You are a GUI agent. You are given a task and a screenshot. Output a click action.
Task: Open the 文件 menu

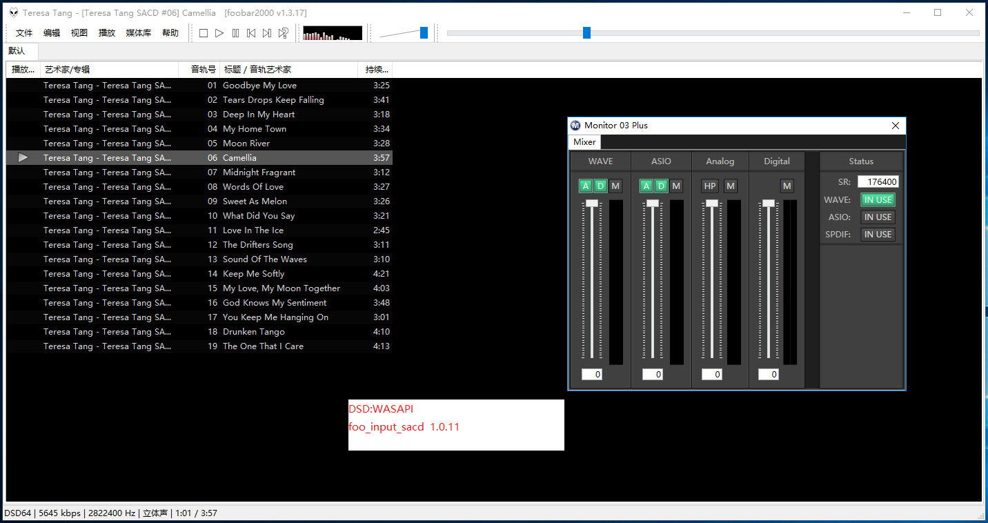pyautogui.click(x=24, y=33)
